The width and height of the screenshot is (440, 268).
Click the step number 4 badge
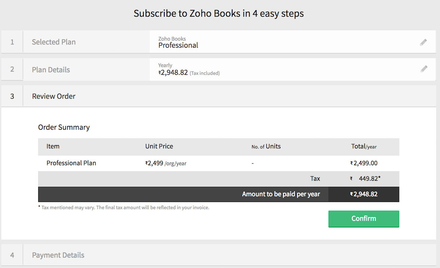(x=12, y=255)
